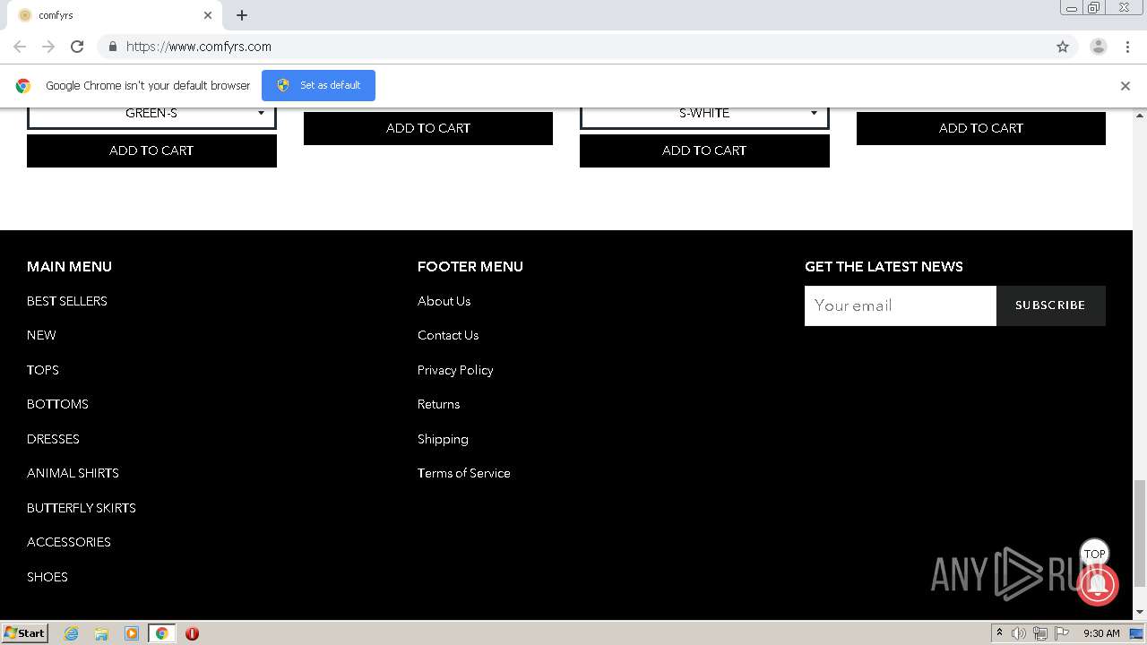
Task: Click the browser back arrow
Action: point(20,47)
